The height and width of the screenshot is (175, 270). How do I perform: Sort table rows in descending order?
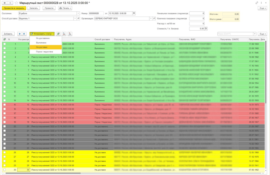point(70,34)
